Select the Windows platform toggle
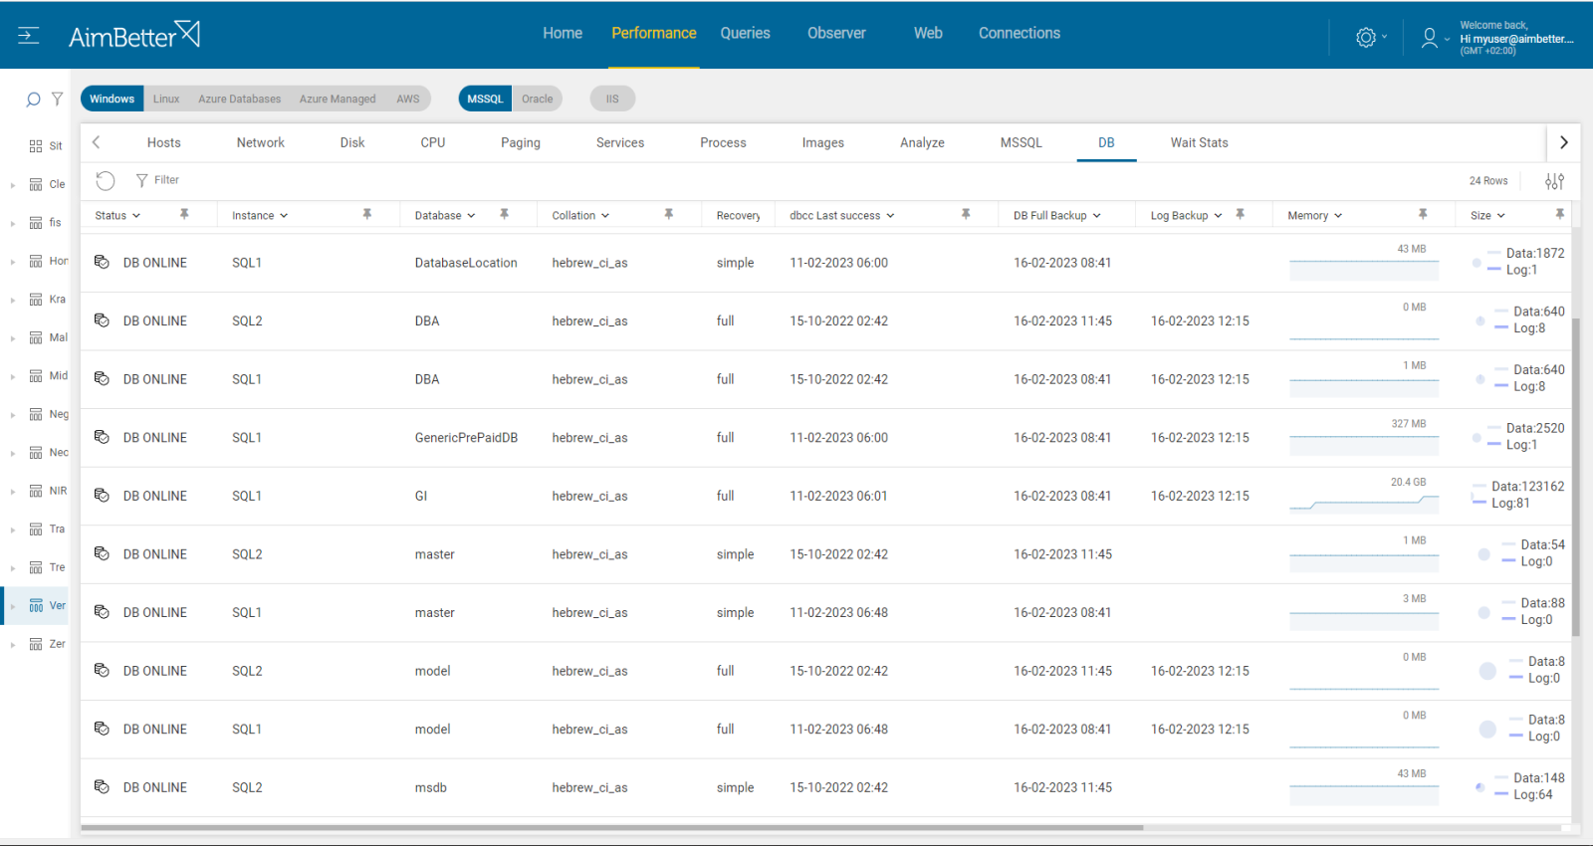This screenshot has width=1593, height=846. 112,99
